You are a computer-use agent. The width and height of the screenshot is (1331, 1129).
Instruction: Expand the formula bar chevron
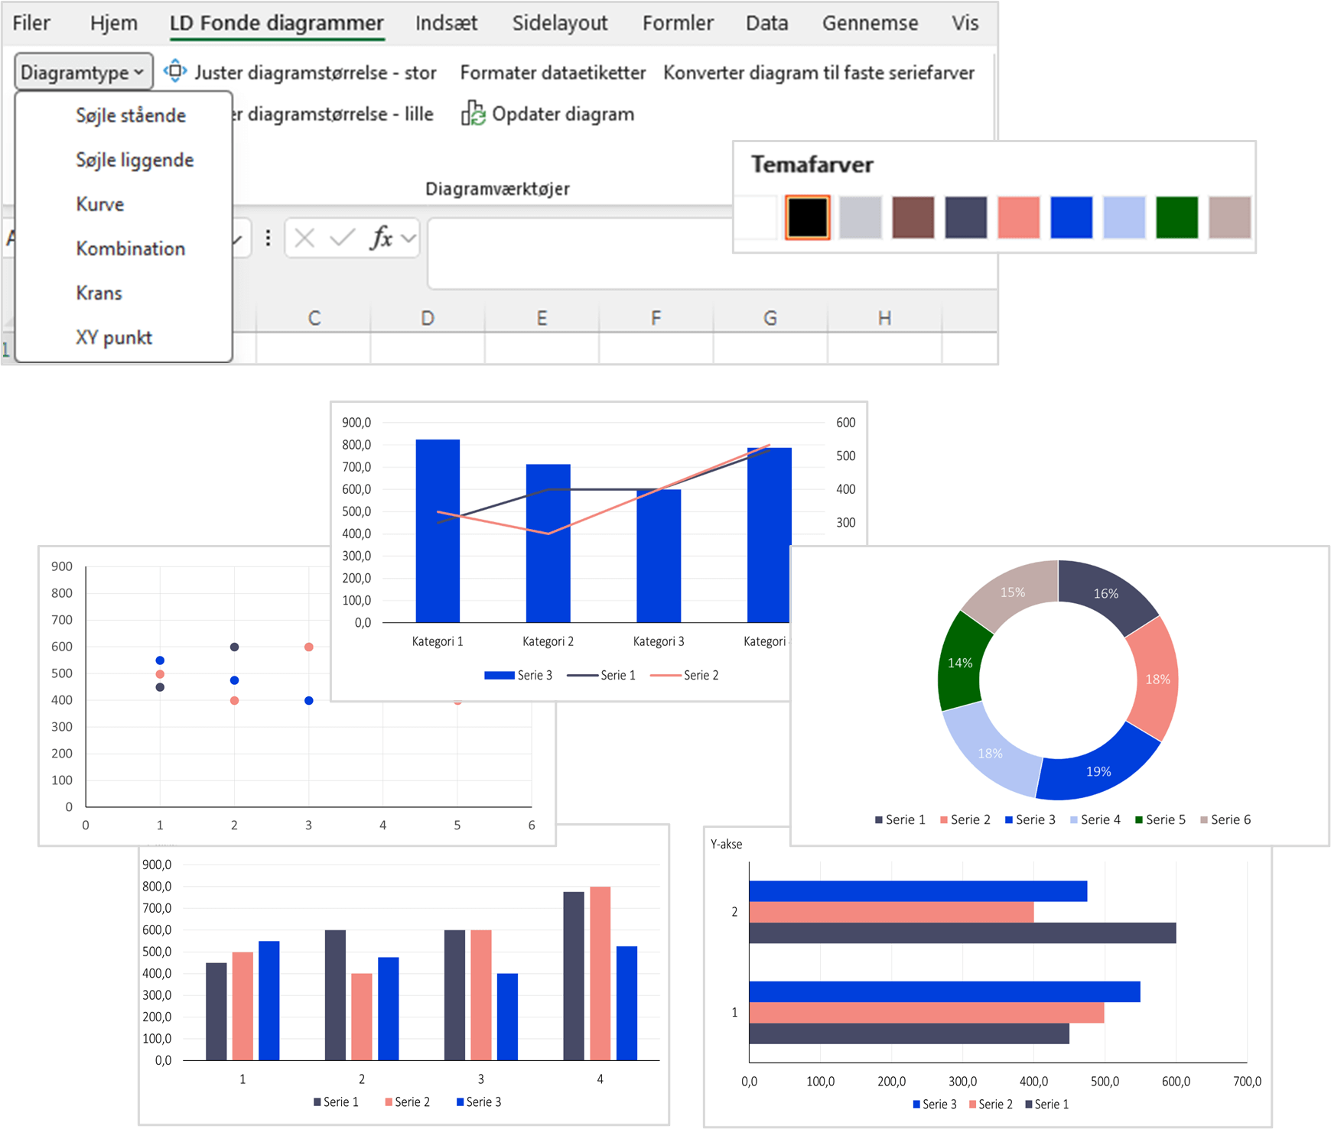(x=409, y=238)
